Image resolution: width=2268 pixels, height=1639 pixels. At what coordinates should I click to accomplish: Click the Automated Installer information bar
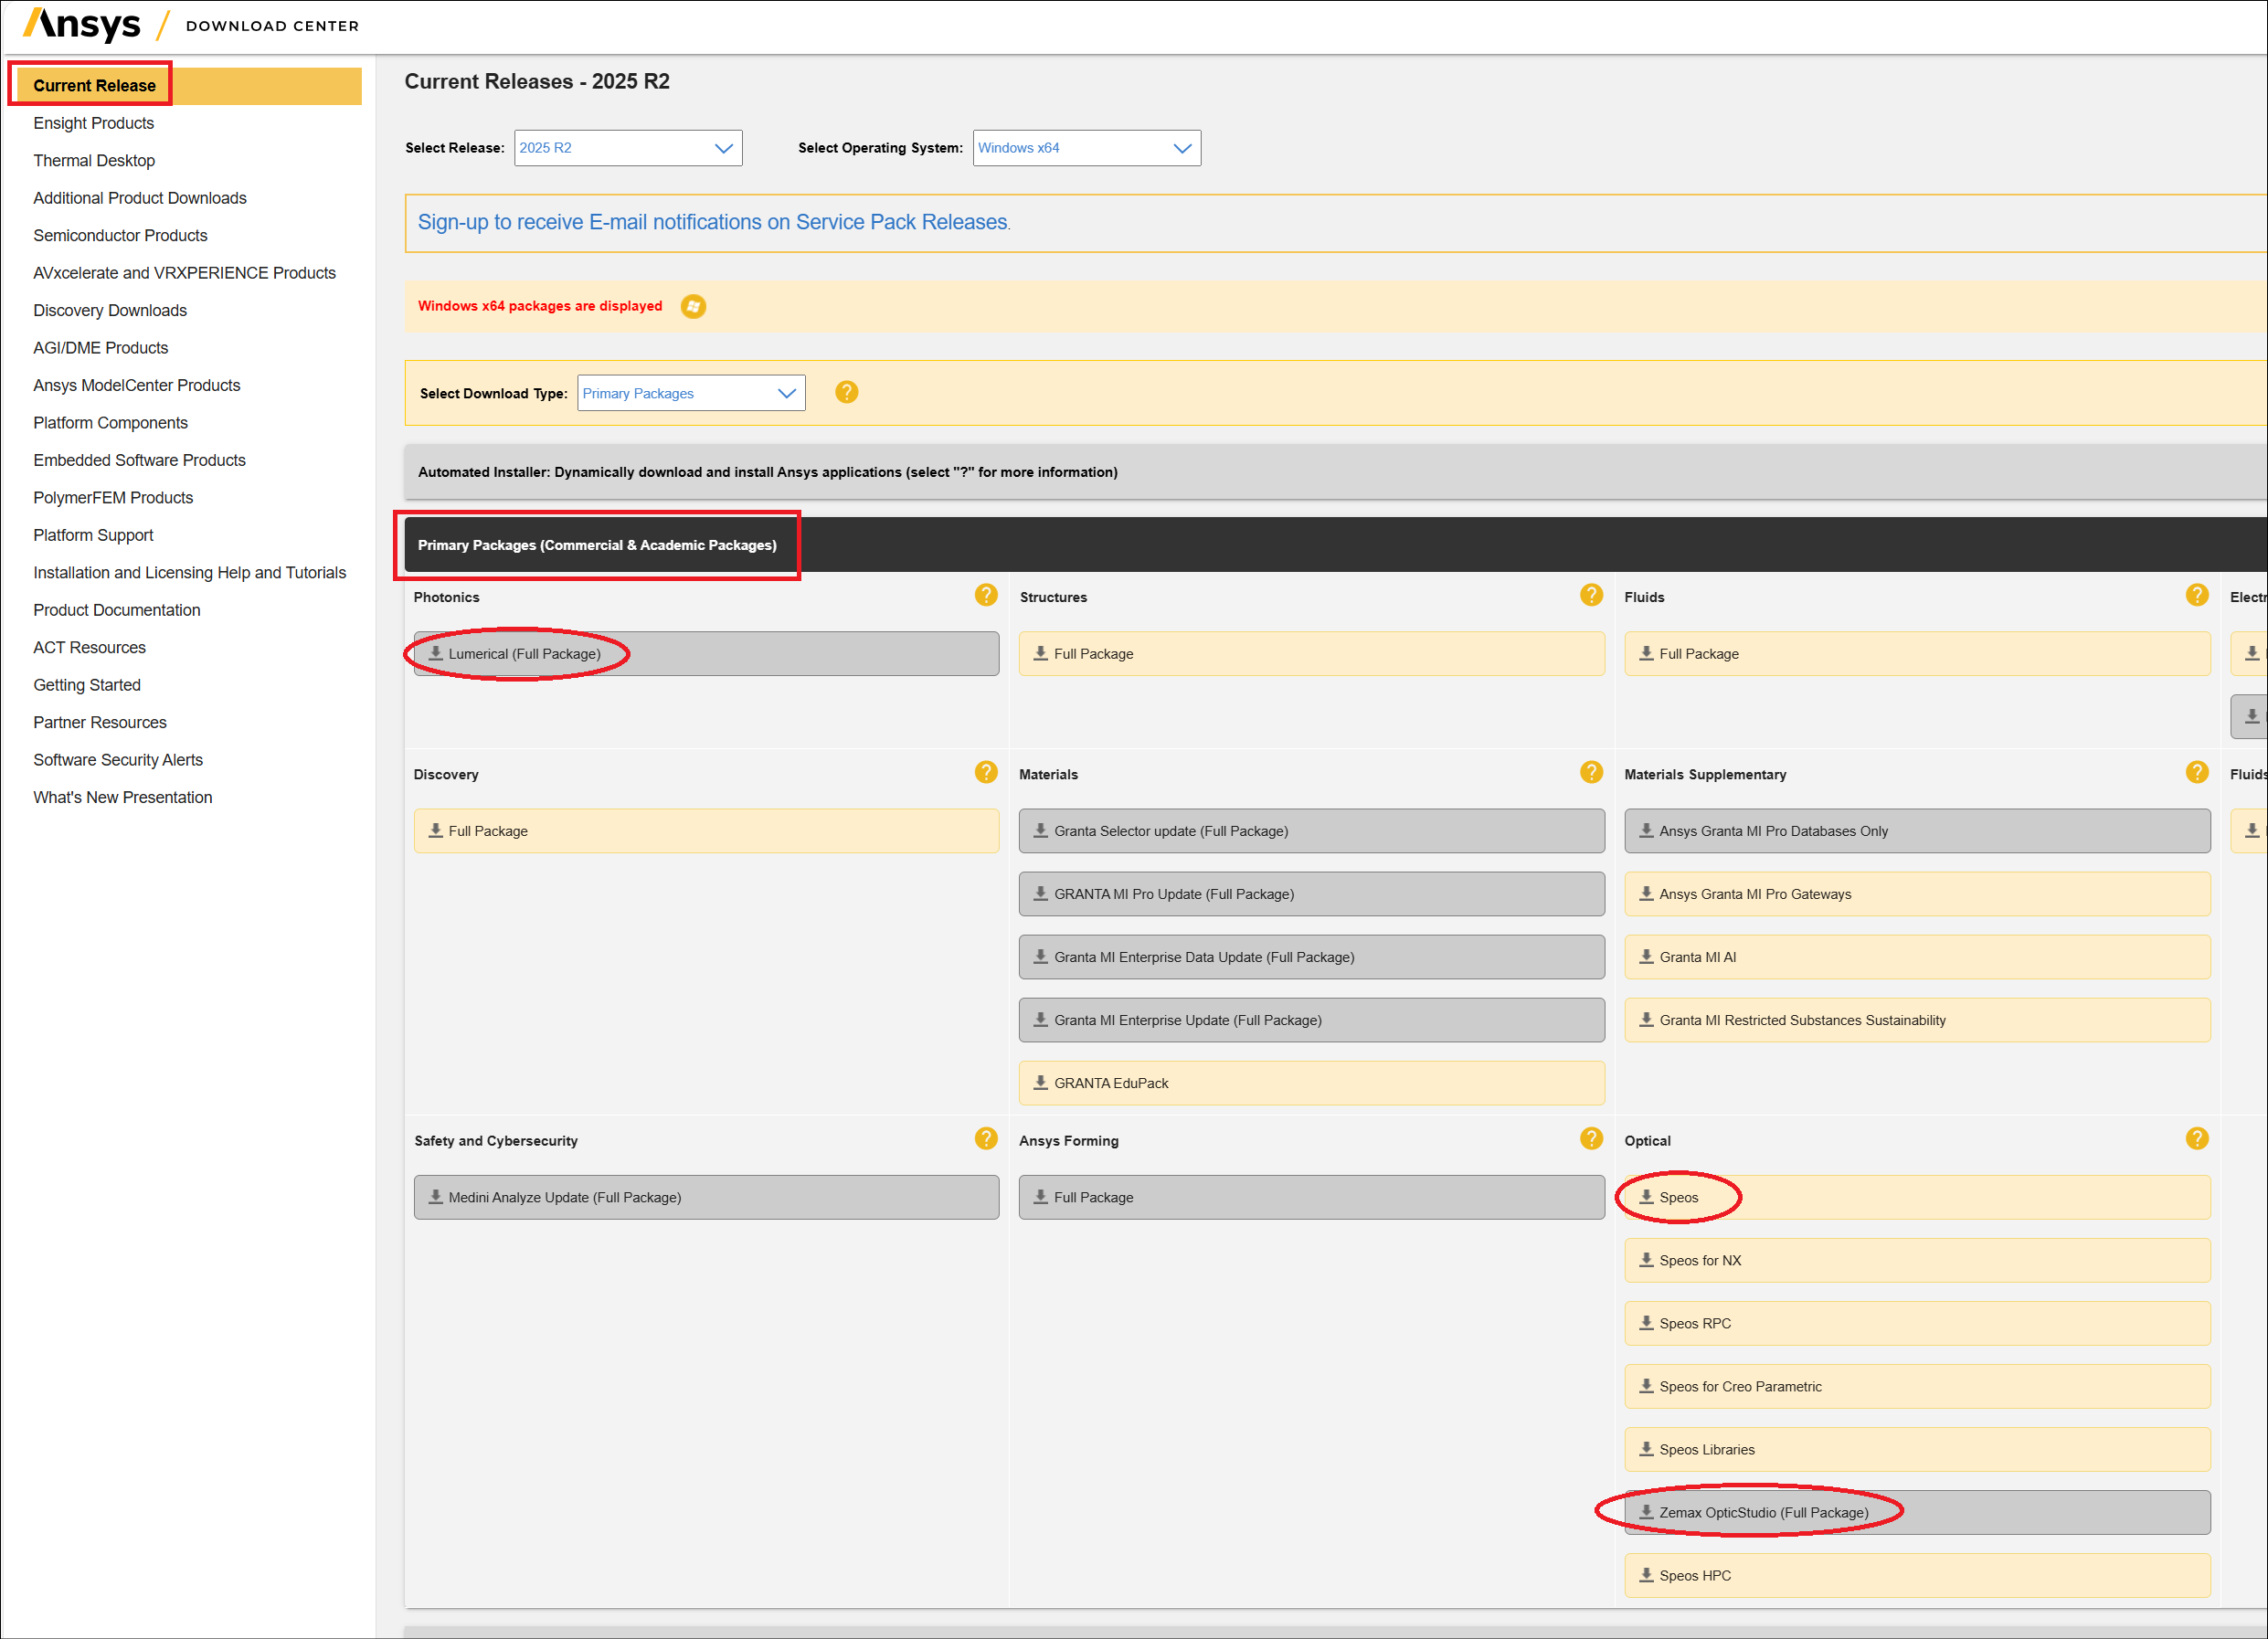767,472
